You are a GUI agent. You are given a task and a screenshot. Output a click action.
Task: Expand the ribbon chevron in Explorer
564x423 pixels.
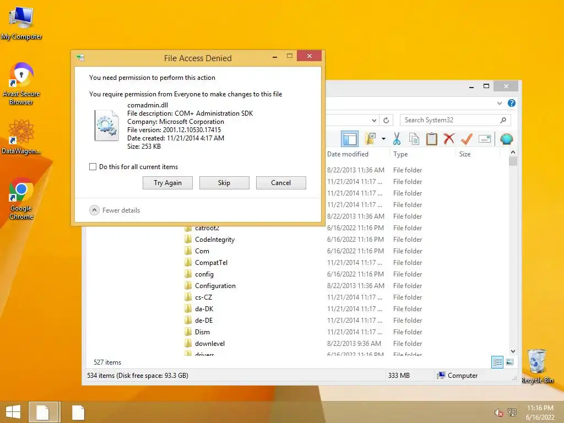point(499,103)
